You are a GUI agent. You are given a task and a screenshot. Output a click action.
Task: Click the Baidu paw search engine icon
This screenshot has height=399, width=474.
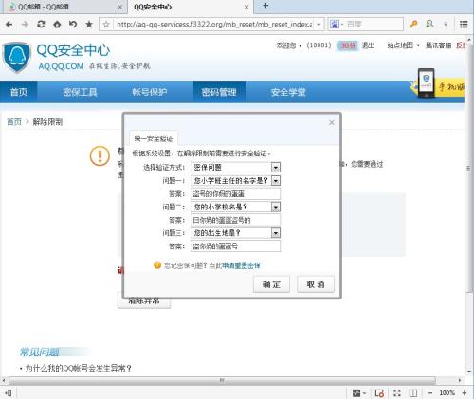335,24
